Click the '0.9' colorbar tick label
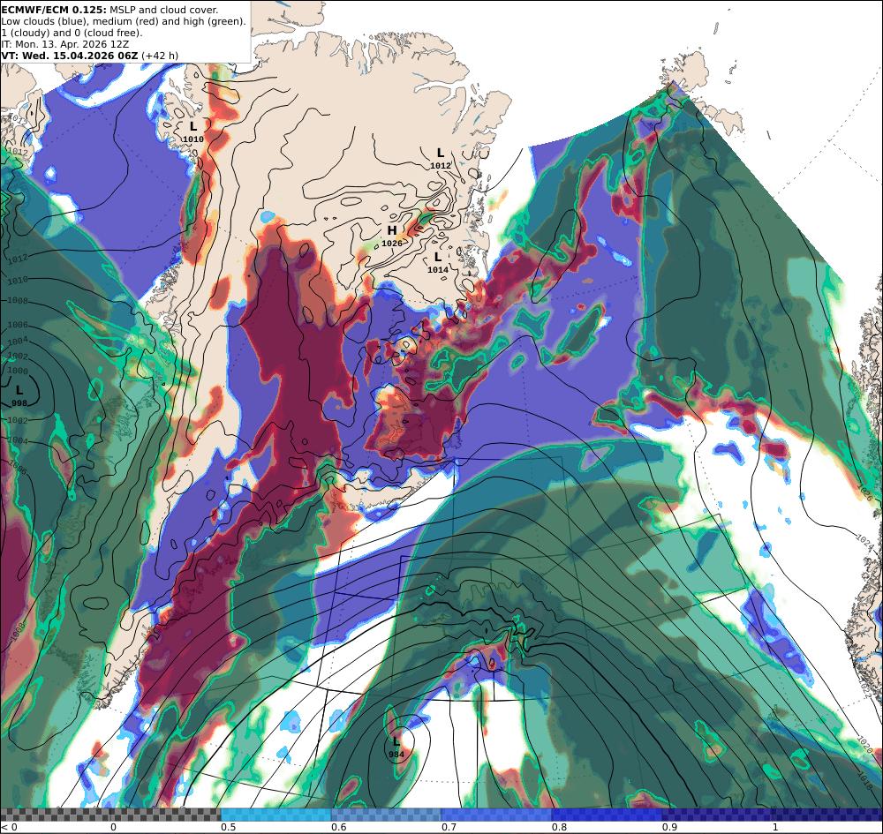 click(x=670, y=827)
